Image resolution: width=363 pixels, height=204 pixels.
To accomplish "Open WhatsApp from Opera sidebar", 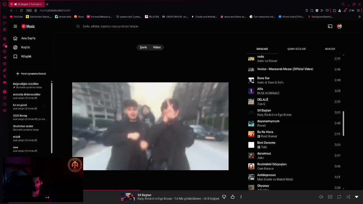I will [5, 51].
